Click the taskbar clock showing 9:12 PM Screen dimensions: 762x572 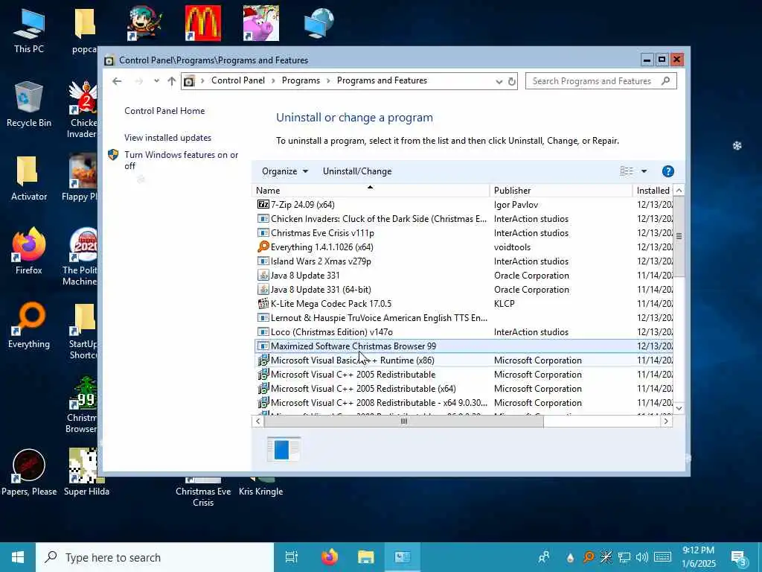[698, 557]
